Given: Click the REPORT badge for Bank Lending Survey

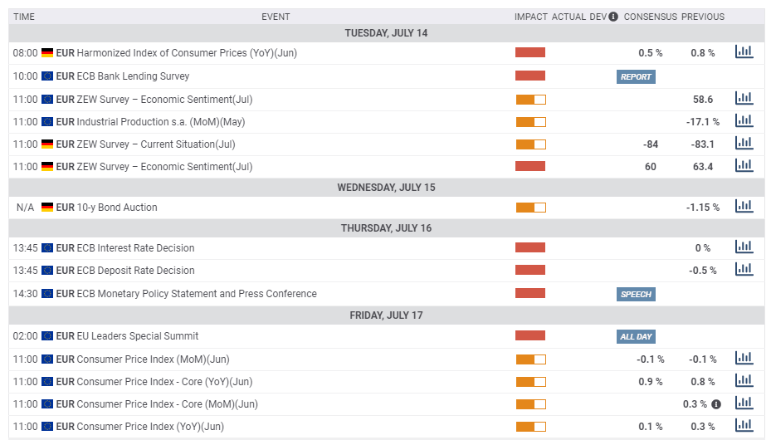Looking at the screenshot, I should [x=637, y=76].
